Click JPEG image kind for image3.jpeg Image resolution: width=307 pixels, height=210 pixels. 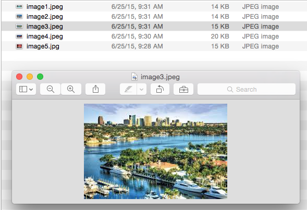coord(261,26)
